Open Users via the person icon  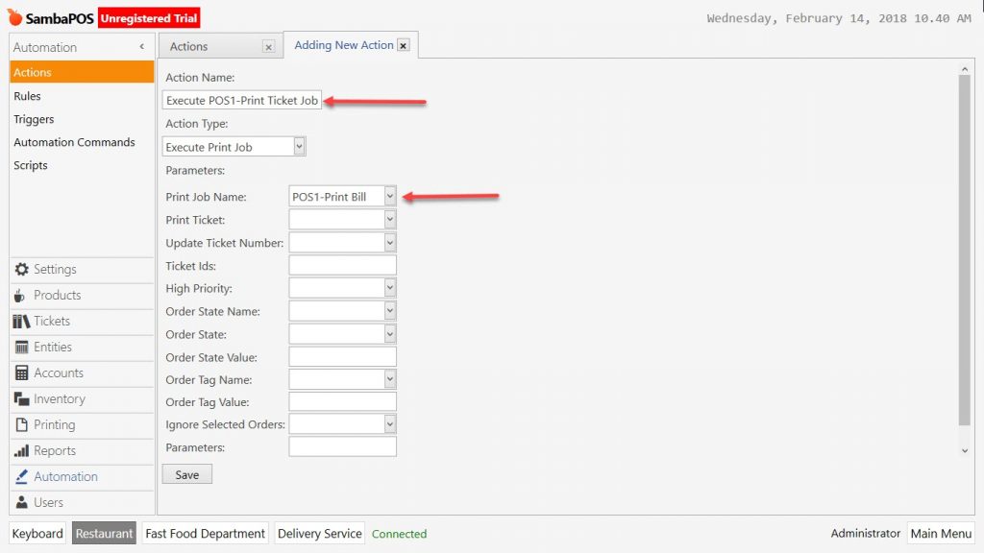pos(21,502)
